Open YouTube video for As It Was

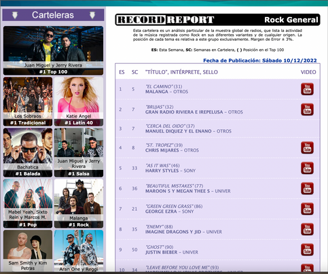tap(307, 168)
